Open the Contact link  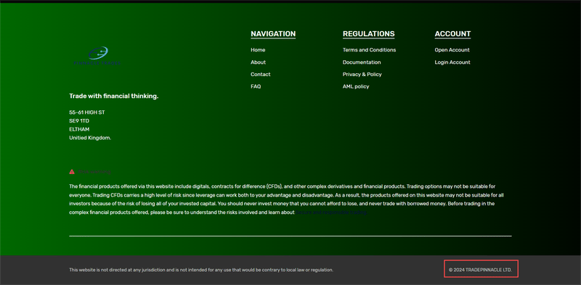click(x=261, y=75)
